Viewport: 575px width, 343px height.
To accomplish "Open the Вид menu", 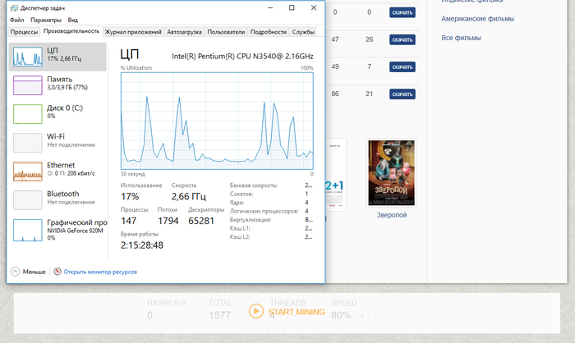I will point(73,20).
